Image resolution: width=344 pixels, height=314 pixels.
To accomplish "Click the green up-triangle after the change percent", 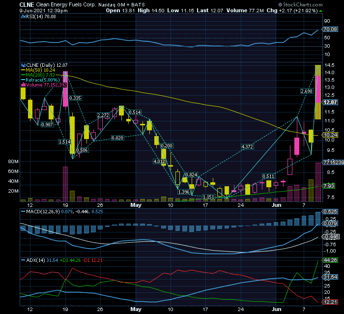I will tap(321, 11).
